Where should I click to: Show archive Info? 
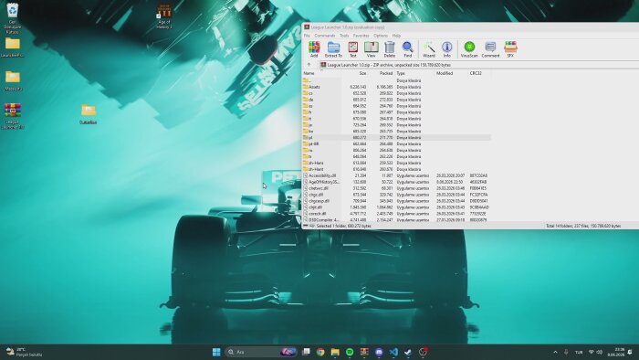(447, 49)
